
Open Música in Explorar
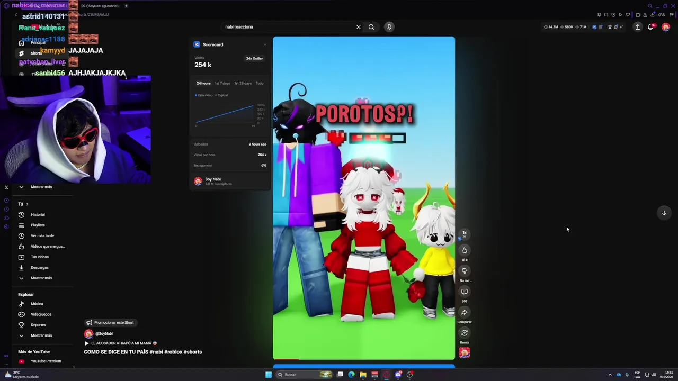pyautogui.click(x=41, y=304)
